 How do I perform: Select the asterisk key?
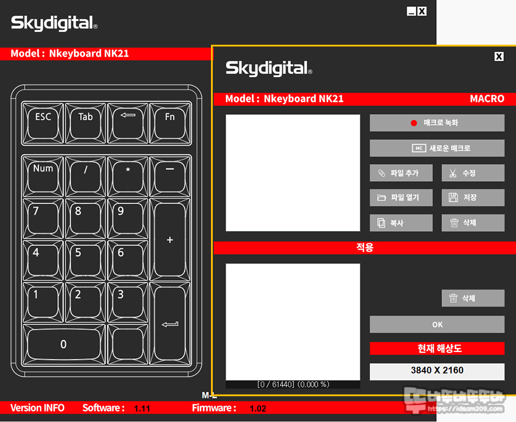point(128,177)
